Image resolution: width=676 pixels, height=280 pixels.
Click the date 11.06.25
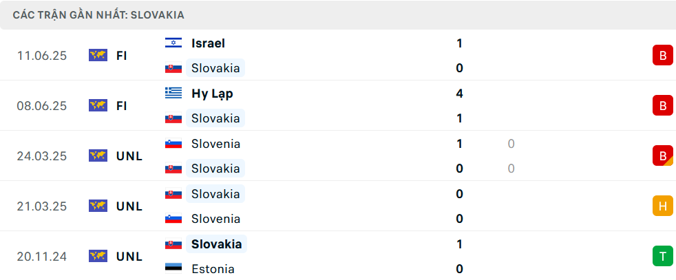[42, 56]
